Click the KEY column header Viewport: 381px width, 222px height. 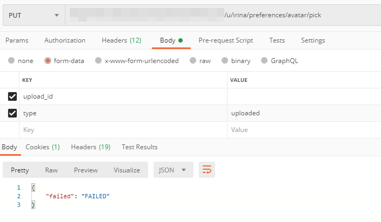point(27,80)
